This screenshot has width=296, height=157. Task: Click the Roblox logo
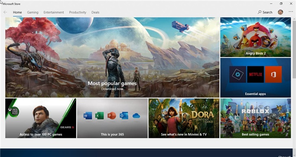pos(255,111)
